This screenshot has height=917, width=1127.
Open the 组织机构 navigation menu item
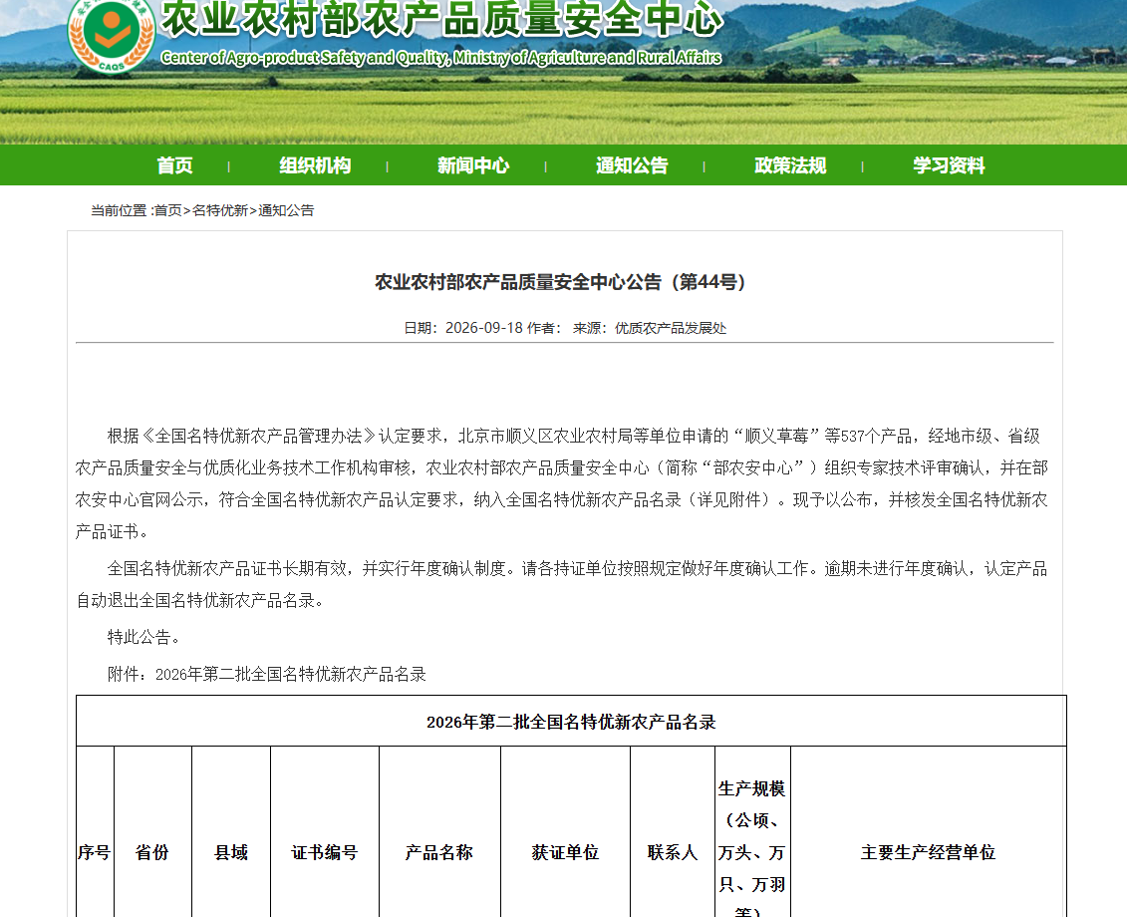[315, 165]
